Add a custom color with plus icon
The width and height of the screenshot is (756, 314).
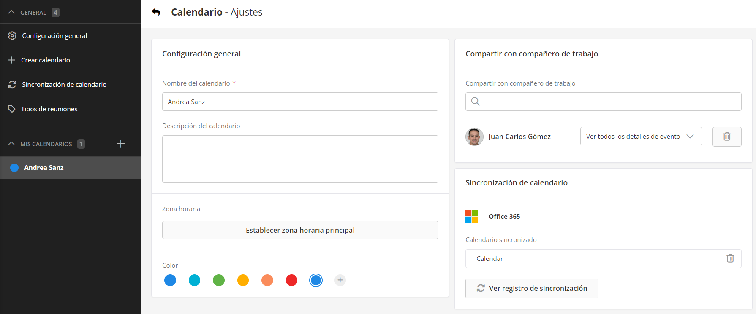340,280
